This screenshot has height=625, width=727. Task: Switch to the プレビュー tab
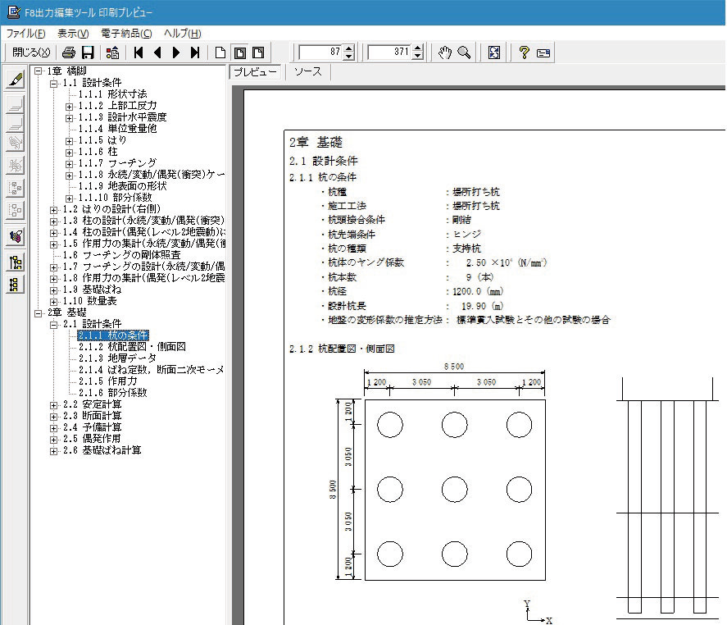point(255,72)
